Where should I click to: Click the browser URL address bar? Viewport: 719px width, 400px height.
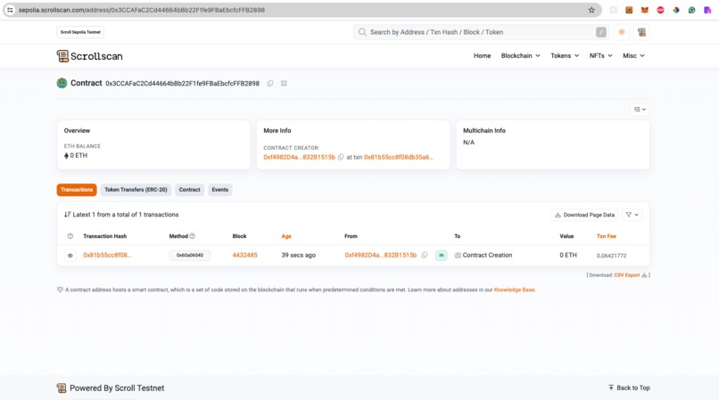pyautogui.click(x=302, y=10)
